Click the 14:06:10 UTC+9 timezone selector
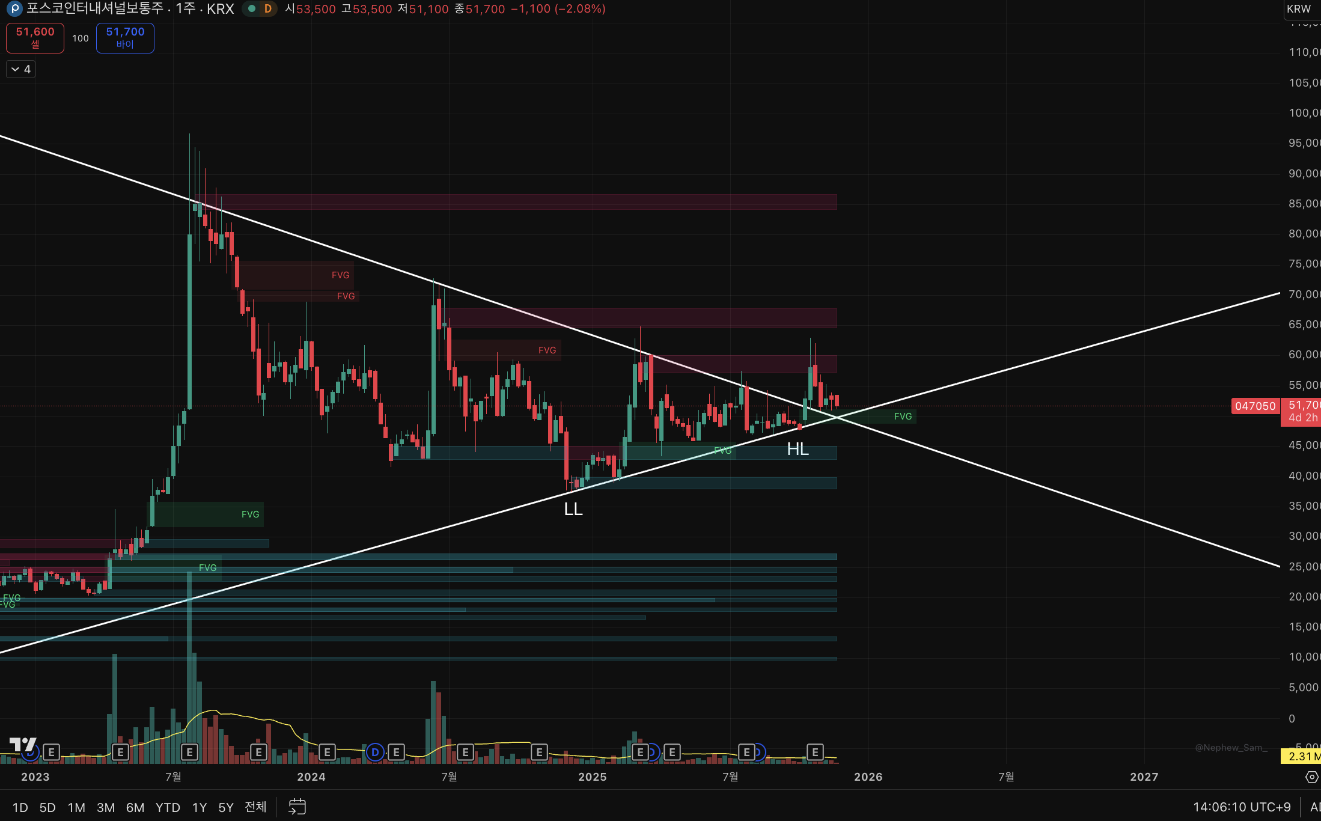 coord(1242,807)
